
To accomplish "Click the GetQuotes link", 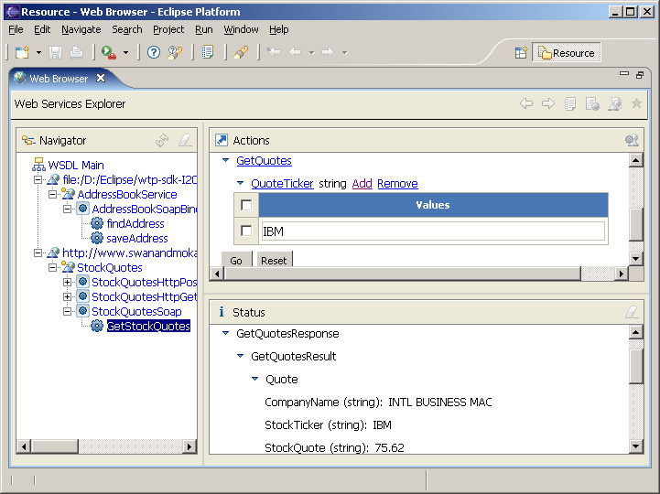I will (264, 160).
